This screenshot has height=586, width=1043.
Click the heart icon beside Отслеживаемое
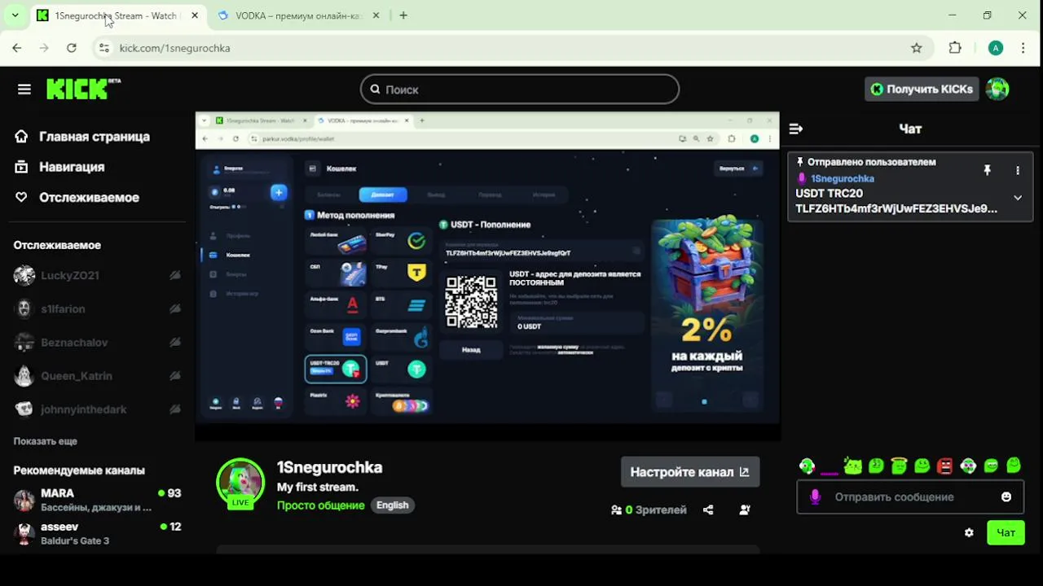pyautogui.click(x=21, y=197)
